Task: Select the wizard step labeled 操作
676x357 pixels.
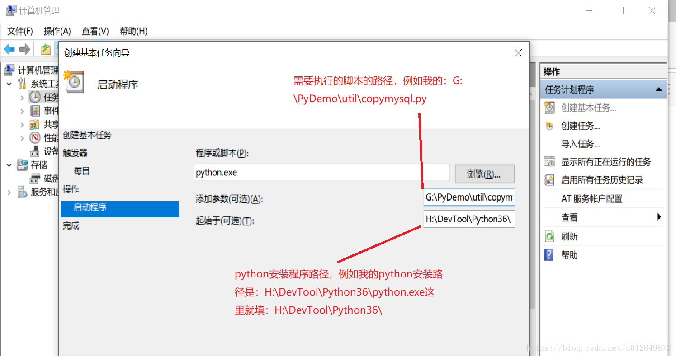Action: coord(71,189)
